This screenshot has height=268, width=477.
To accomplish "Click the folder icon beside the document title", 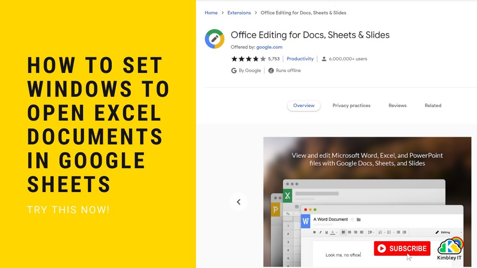I will coord(358,220).
